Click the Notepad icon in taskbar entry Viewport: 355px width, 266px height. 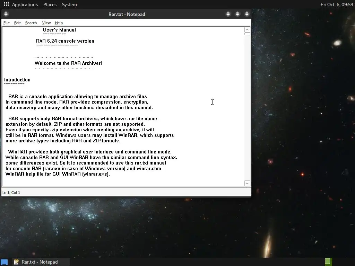click(x=16, y=262)
